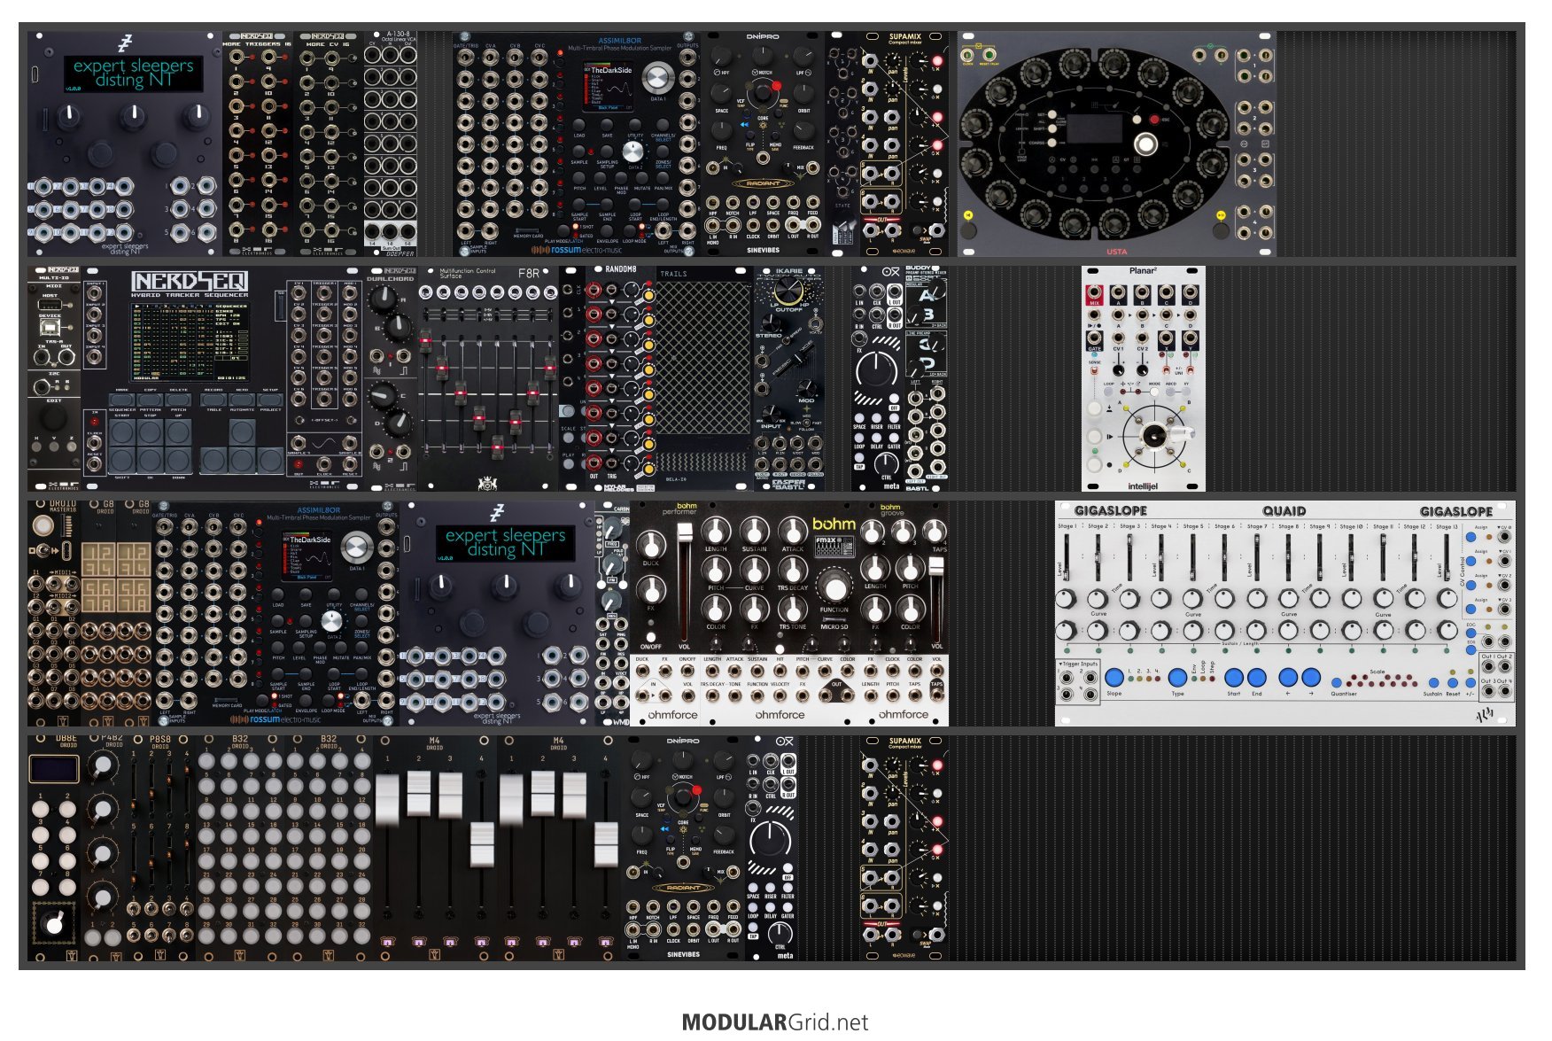
Task: Click the Edit encoder on NerdSEQ Multi-IO
Action: click(x=52, y=418)
